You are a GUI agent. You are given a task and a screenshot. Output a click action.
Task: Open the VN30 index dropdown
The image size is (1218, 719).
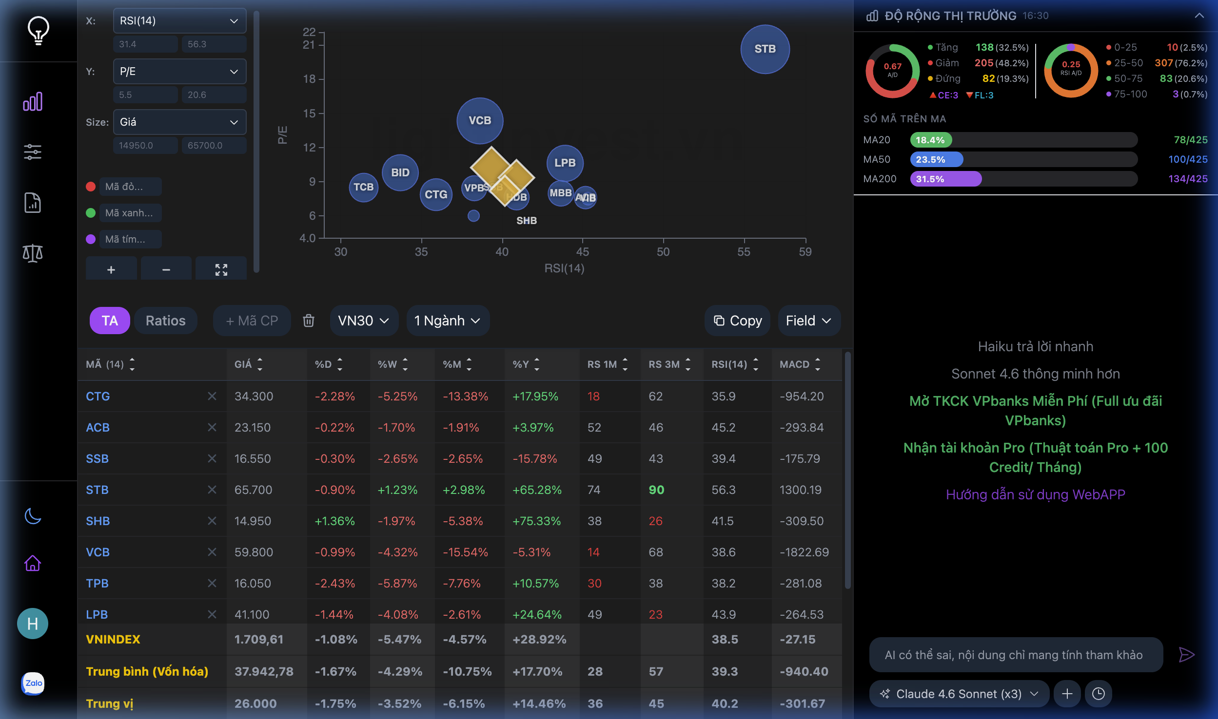364,321
